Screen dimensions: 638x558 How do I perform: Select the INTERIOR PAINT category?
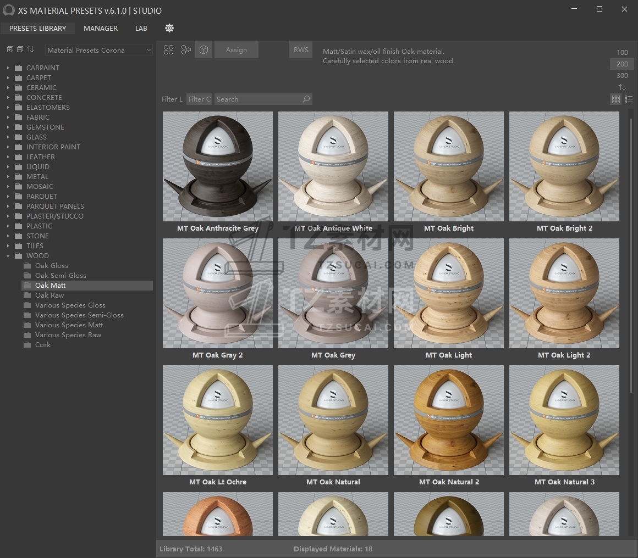tap(53, 147)
